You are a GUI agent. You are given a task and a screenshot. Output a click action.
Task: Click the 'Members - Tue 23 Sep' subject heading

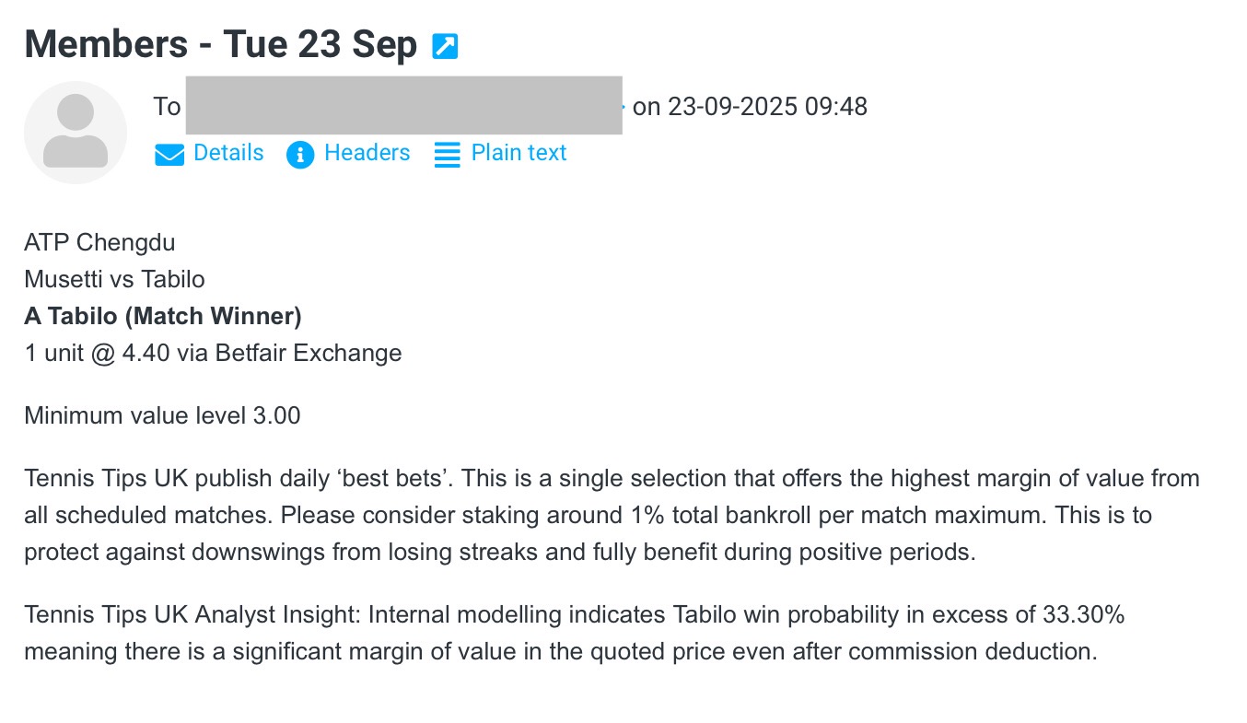pos(221,44)
